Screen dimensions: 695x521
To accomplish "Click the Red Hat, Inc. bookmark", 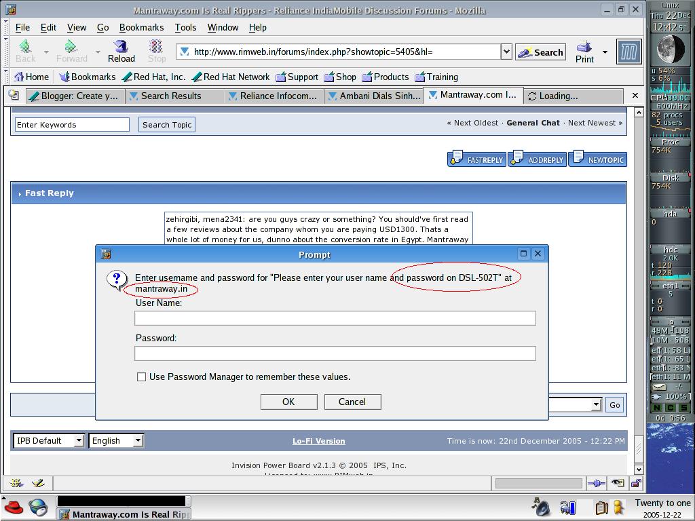I will (x=153, y=77).
